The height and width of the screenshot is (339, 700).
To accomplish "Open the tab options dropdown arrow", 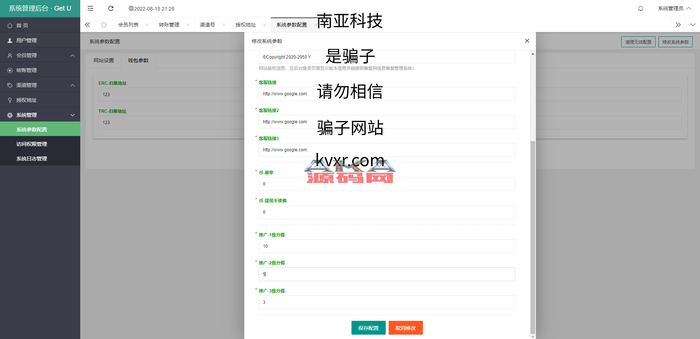I will coord(693,25).
